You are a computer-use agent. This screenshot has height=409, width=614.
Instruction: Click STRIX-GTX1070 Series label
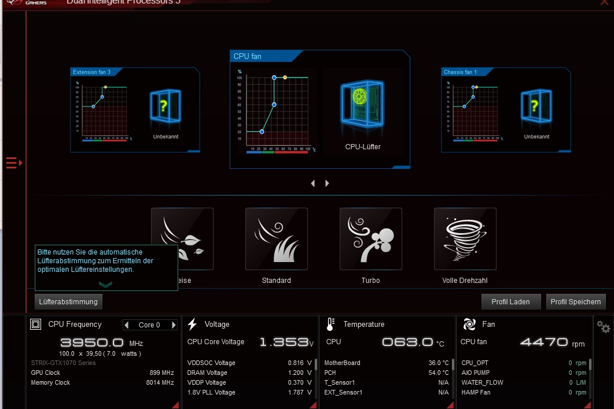pos(64,363)
